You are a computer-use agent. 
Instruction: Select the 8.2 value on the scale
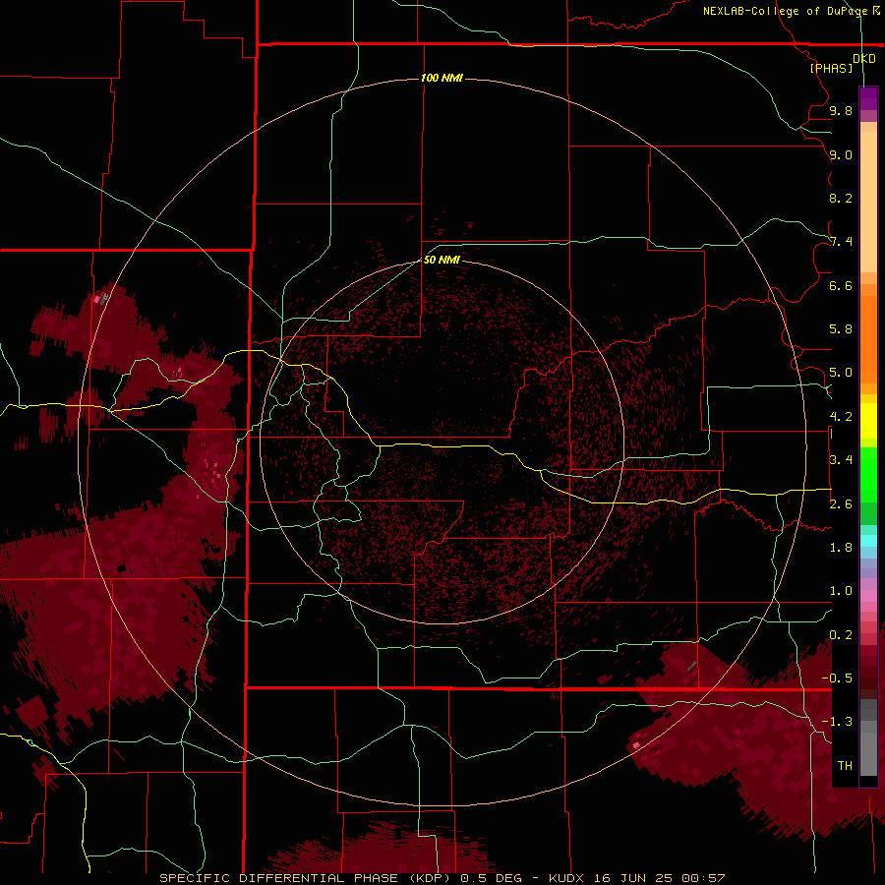(x=841, y=198)
